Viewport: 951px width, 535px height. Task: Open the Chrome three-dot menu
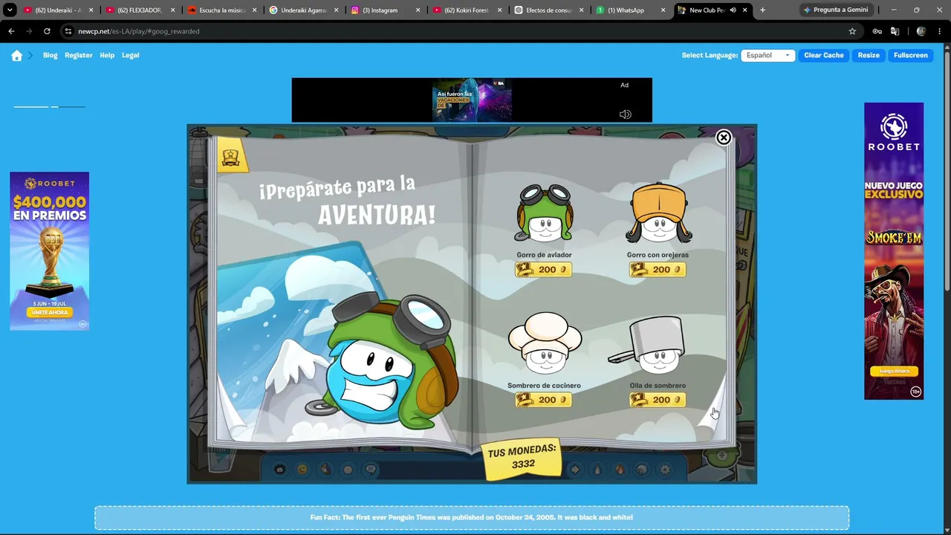coord(940,31)
